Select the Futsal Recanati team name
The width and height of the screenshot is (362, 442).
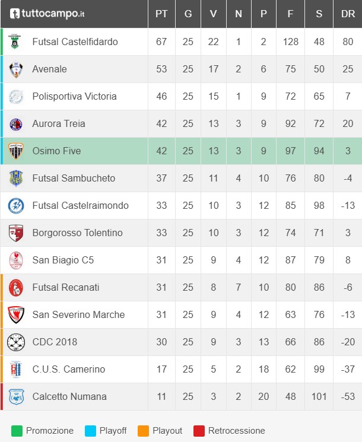tap(66, 288)
